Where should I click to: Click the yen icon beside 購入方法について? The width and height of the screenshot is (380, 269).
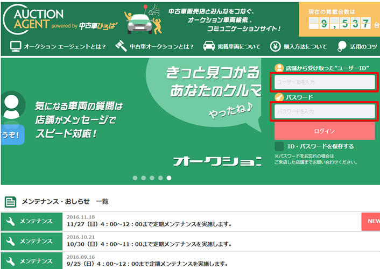tap(276, 46)
